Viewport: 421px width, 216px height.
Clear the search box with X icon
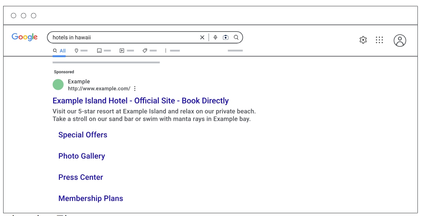[x=202, y=37]
